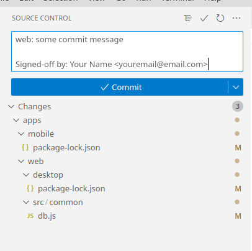Click the checkmark commit icon in header

click(204, 18)
